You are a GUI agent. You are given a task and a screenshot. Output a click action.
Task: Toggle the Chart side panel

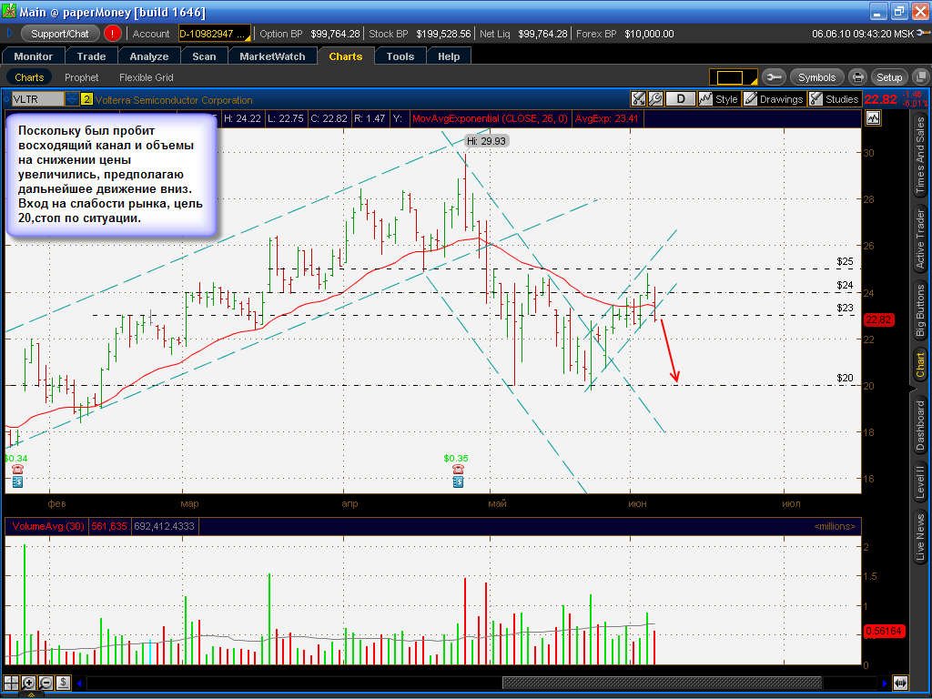(921, 365)
